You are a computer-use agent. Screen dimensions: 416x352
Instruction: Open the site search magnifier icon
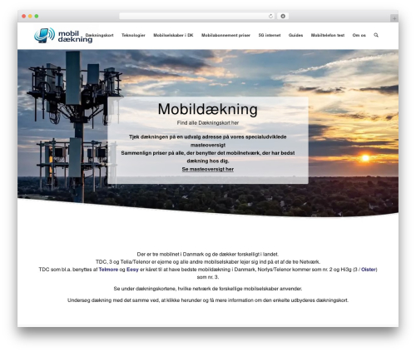click(x=376, y=35)
